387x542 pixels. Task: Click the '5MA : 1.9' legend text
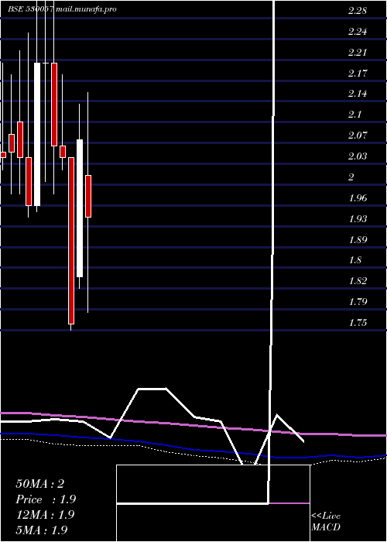tap(42, 530)
